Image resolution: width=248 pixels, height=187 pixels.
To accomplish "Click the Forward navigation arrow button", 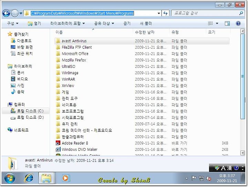I will point(15,13).
